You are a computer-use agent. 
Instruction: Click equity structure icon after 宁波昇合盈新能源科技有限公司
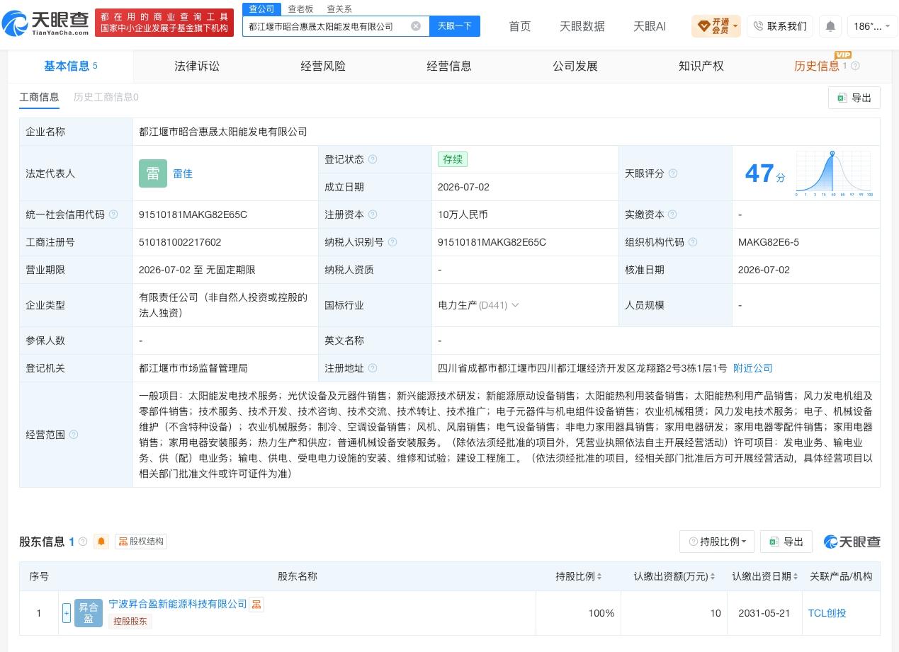[x=256, y=604]
